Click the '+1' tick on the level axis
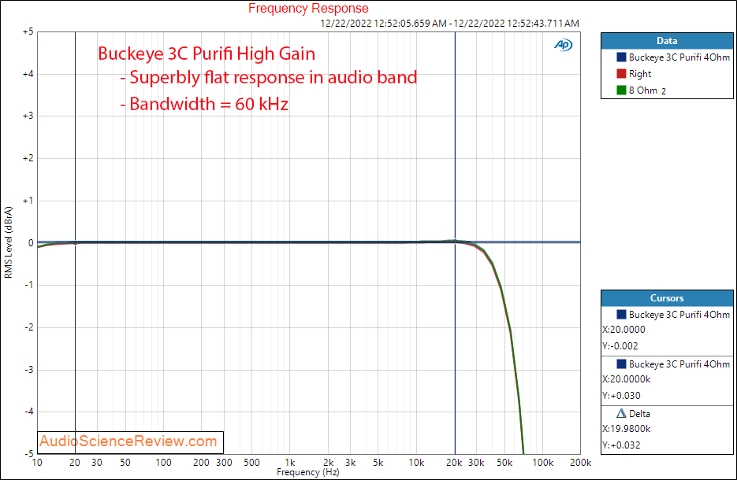This screenshot has height=480, width=737. (x=28, y=201)
